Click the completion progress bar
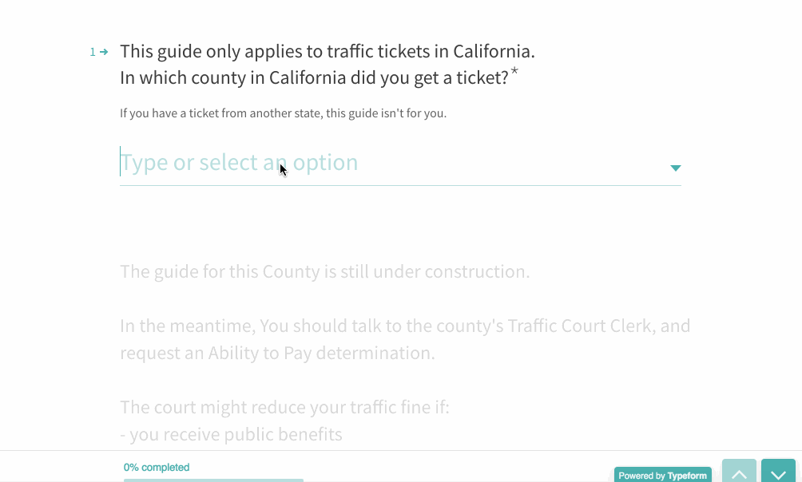This screenshot has height=482, width=802. (x=213, y=480)
